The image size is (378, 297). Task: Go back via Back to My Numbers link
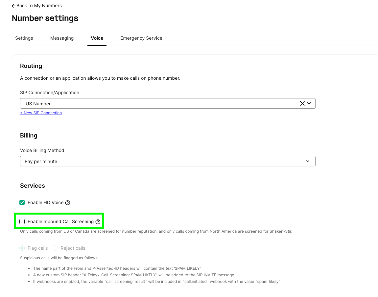point(37,6)
